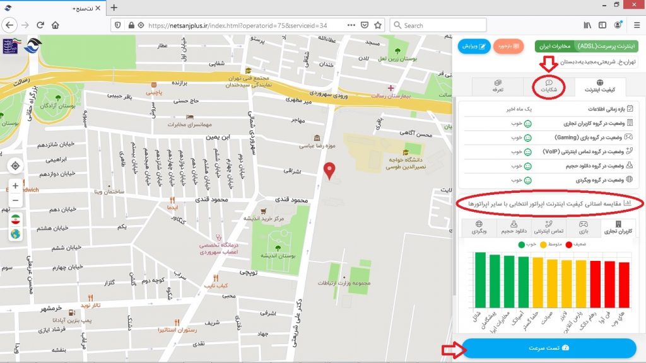Click the وضعیت در گروه بازی (Gaming) row
Screen dimensions: 646x363
tap(548, 137)
